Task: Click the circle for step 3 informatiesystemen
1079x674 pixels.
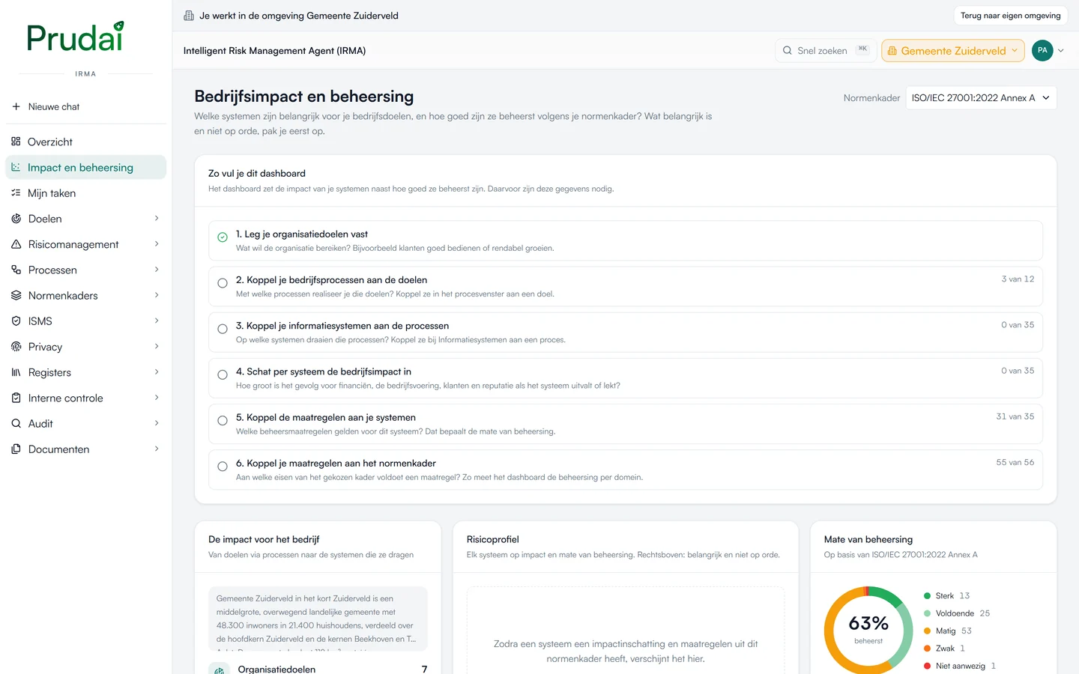Action: click(223, 329)
